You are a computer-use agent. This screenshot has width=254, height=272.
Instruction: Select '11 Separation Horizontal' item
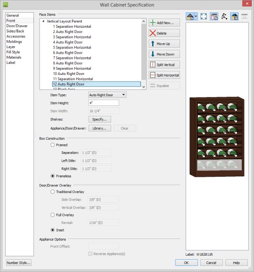click(x=73, y=79)
